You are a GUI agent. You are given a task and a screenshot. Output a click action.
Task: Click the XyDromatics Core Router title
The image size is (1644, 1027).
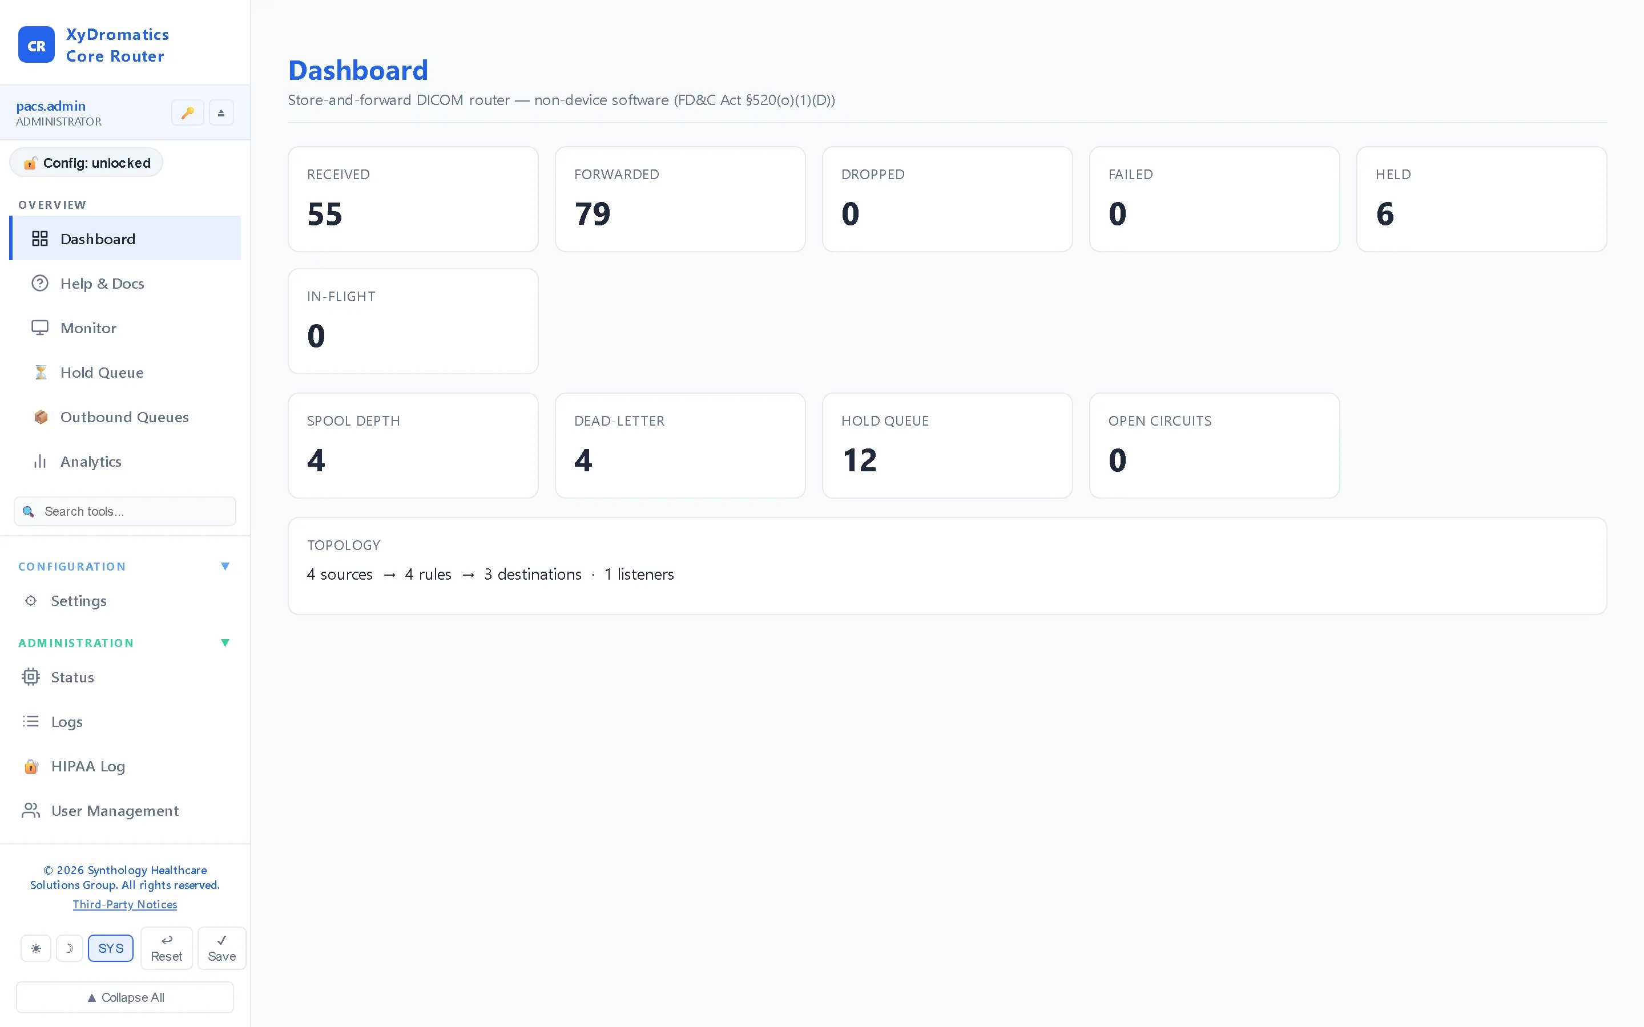coord(117,45)
